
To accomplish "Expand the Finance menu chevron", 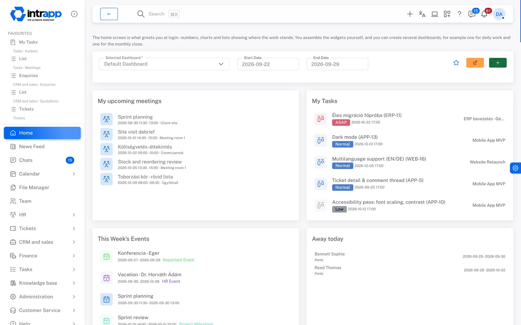I will (74, 256).
